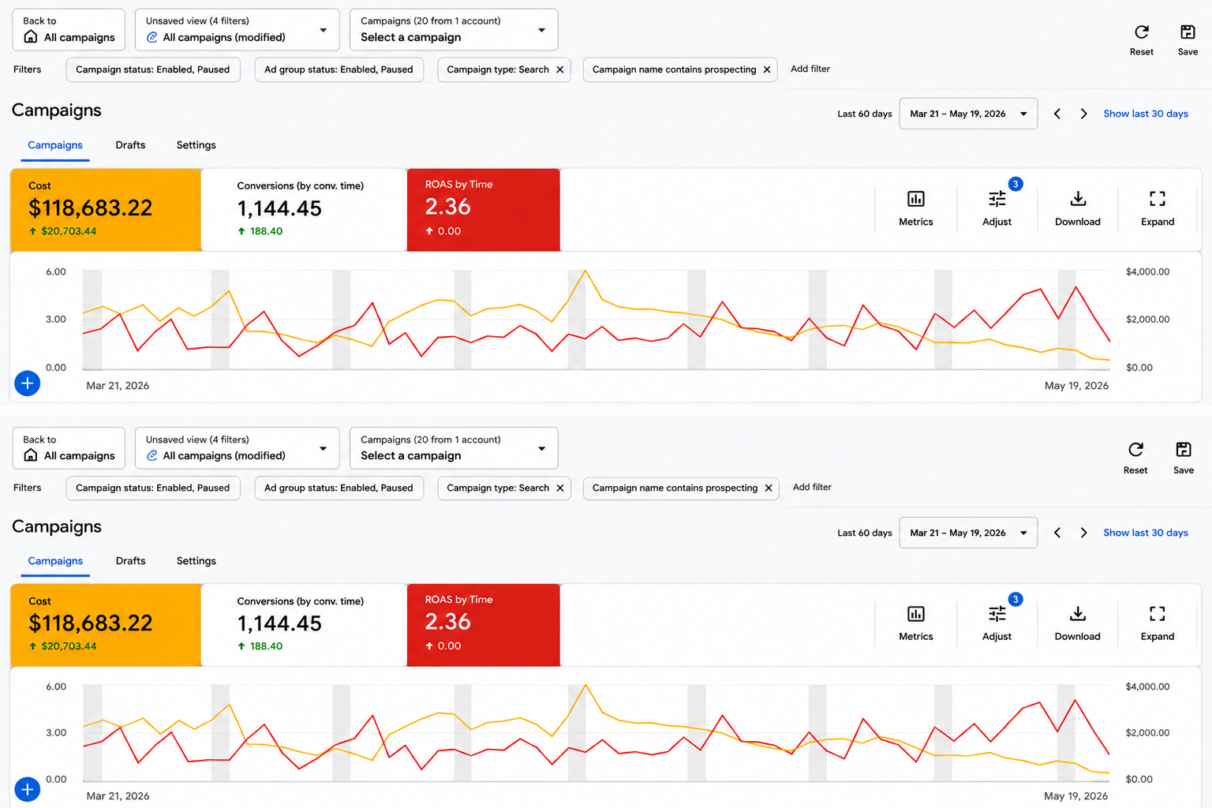Screen dimensions: 1212x808
Task: Go back to All campaigns in bottom panel
Action: point(69,447)
